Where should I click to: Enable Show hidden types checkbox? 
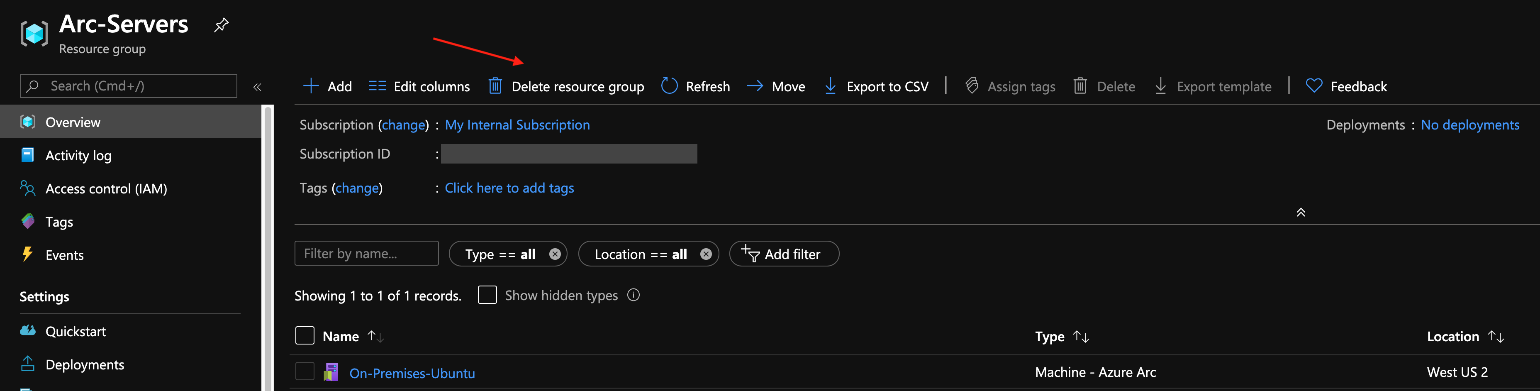coord(487,295)
